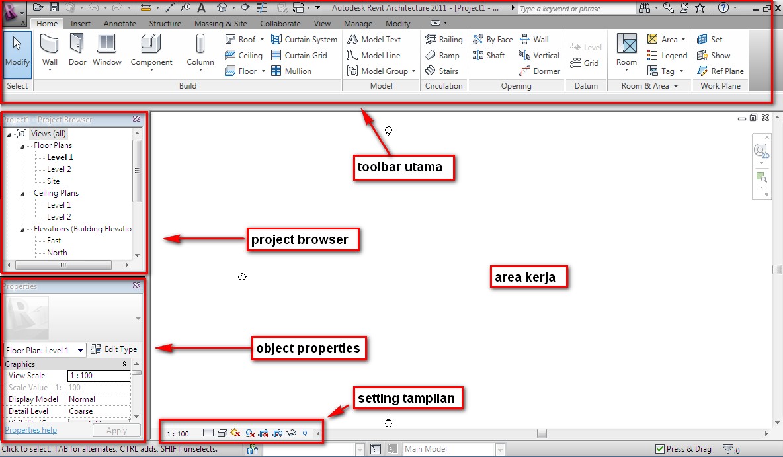Open the Massing & Site tab

tap(221, 23)
